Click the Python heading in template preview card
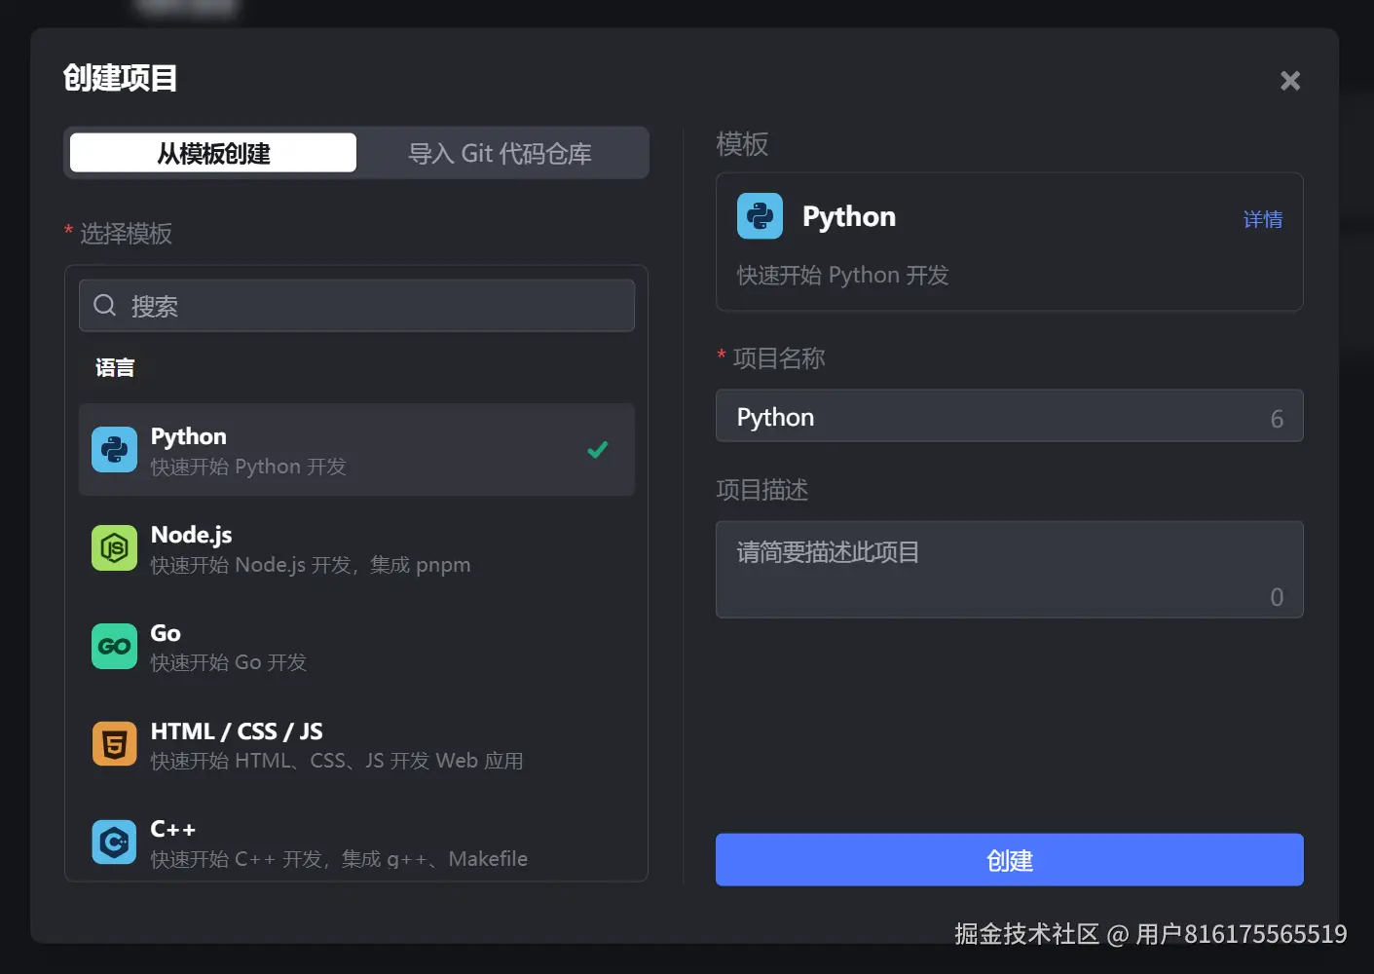 pyautogui.click(x=849, y=216)
